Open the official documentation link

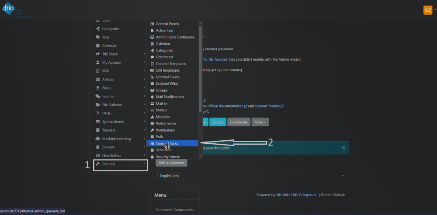coord(227,106)
